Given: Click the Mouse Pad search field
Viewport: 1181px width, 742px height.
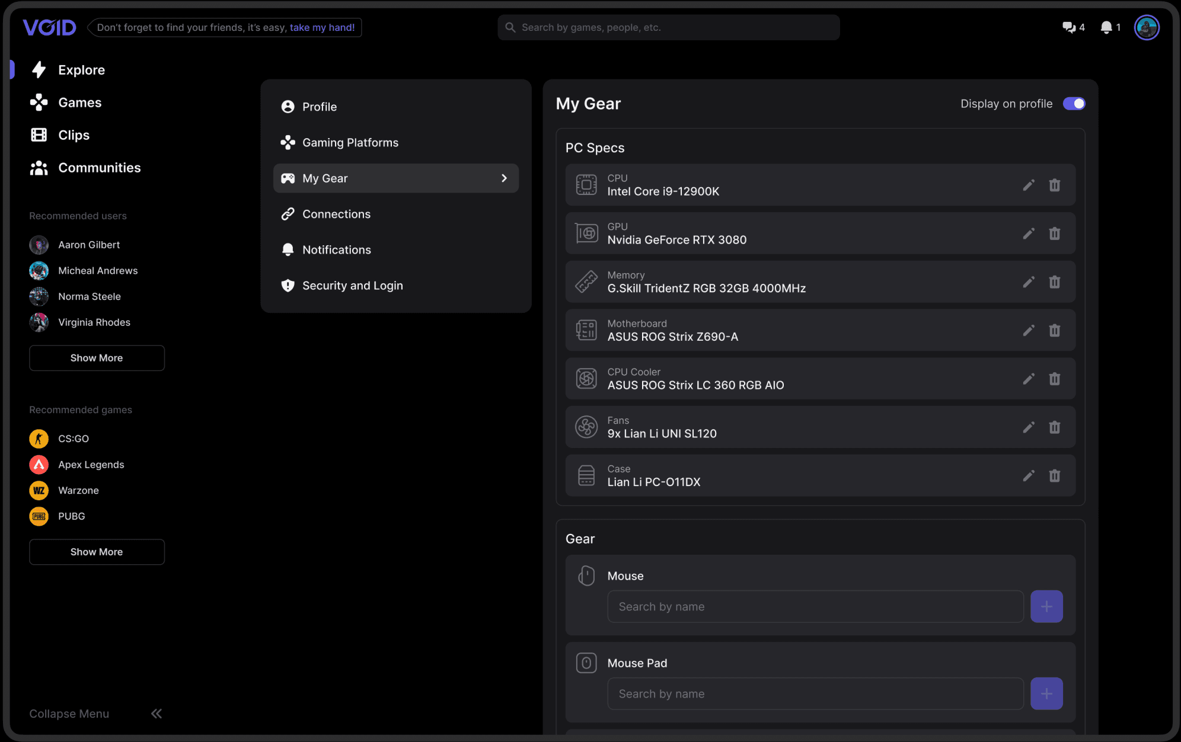Looking at the screenshot, I should [x=815, y=694].
